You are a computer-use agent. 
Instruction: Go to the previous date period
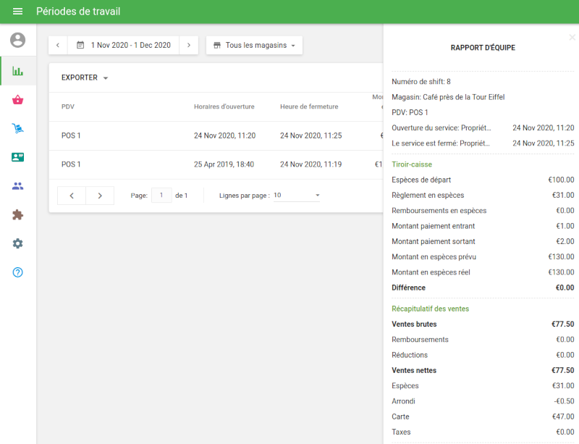click(58, 45)
